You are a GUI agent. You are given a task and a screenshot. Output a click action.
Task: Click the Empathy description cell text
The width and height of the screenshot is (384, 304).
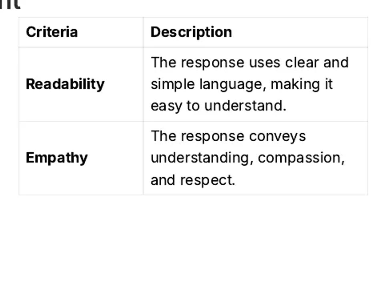[248, 158]
